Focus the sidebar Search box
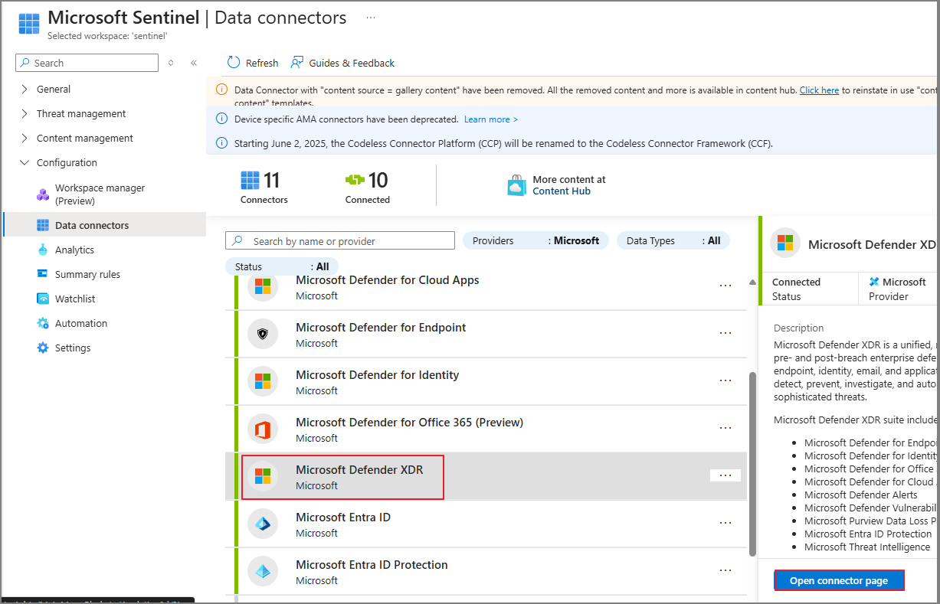 pos(87,63)
